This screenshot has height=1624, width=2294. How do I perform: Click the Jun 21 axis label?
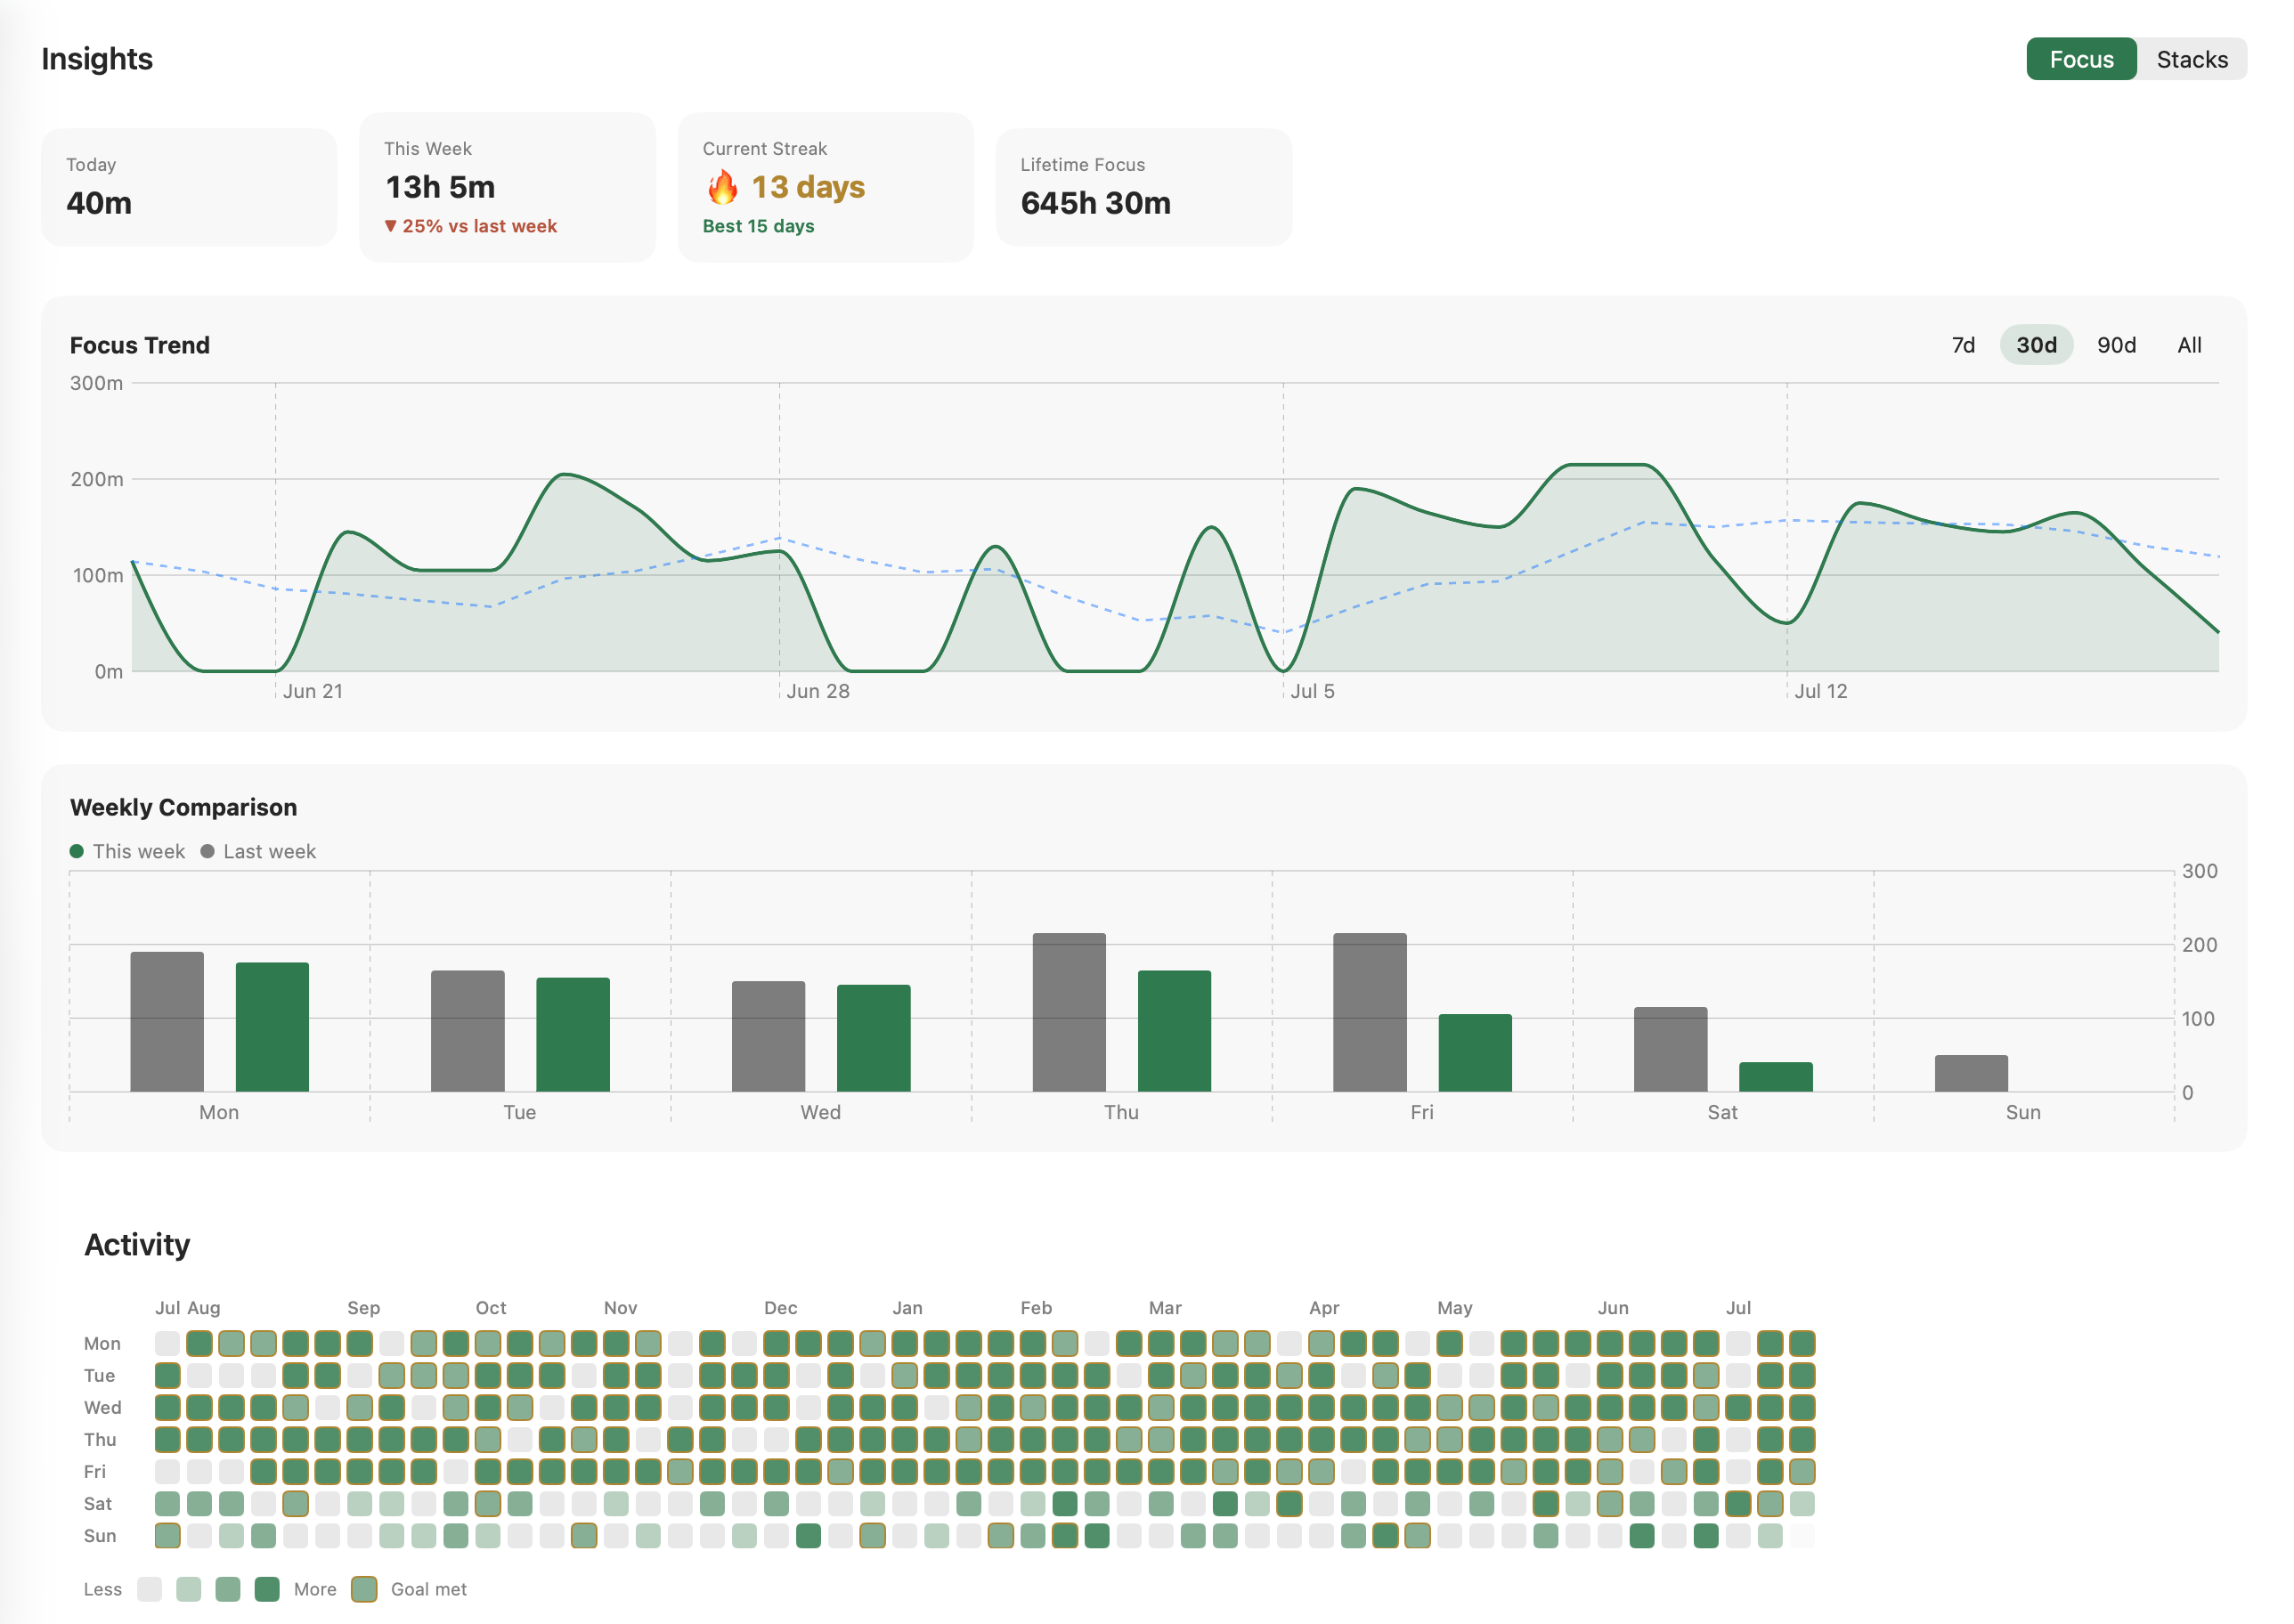(313, 691)
